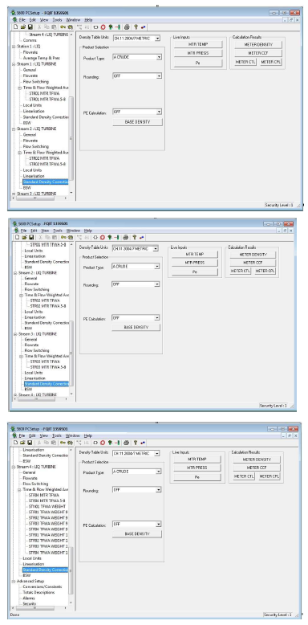
Task: Click BASE DENSITY button in the middle window
Action: tap(136, 327)
